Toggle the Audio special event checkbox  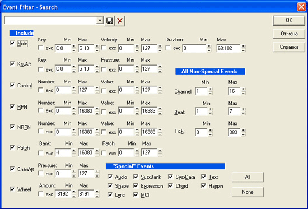[x=110, y=177]
